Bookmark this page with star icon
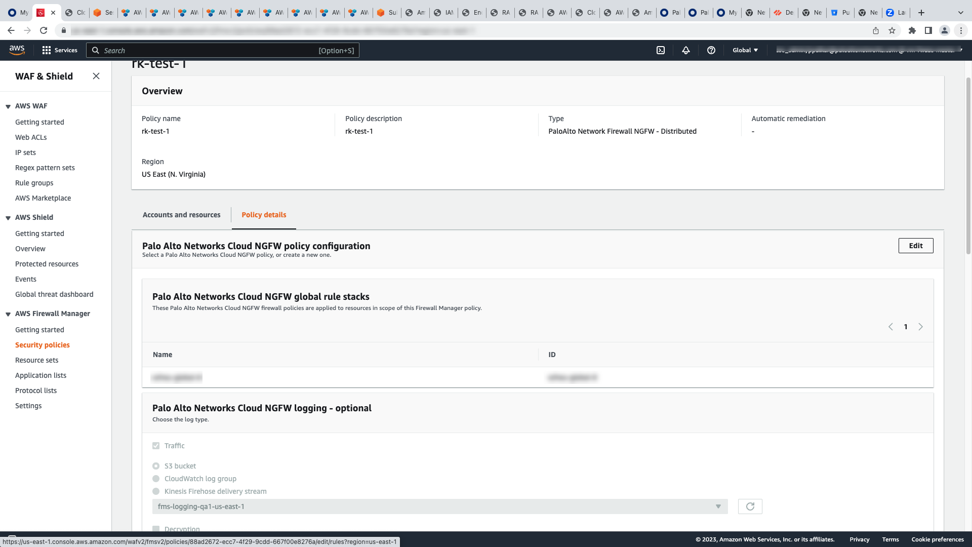 892,30
